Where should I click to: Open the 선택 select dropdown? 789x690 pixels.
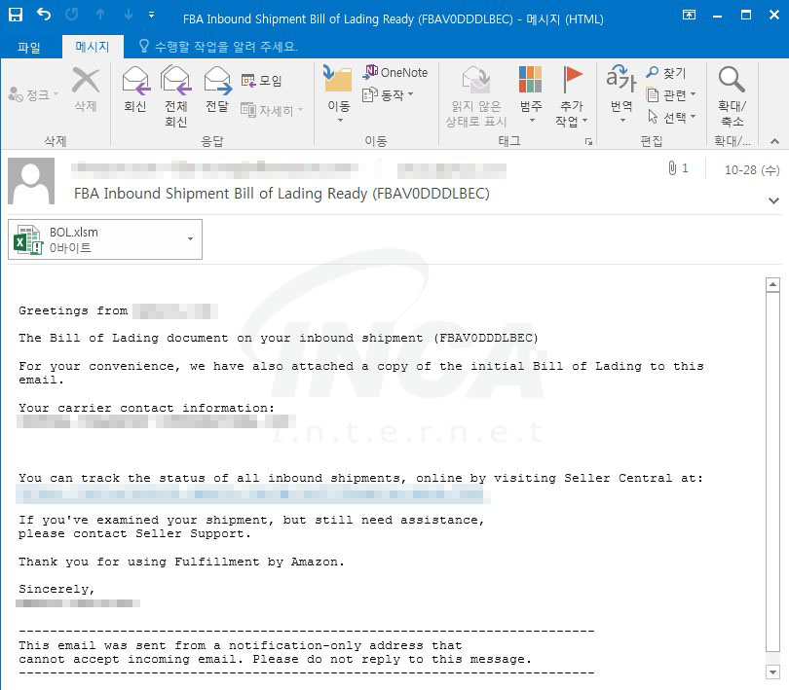(671, 117)
